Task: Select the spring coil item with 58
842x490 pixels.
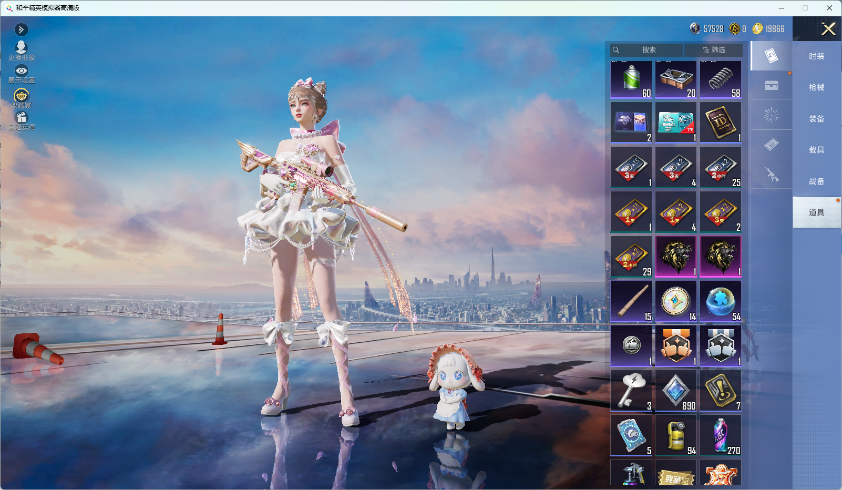Action: [x=721, y=79]
